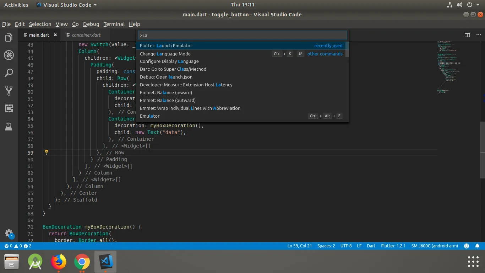Change file encoding UTF-8

[346, 246]
